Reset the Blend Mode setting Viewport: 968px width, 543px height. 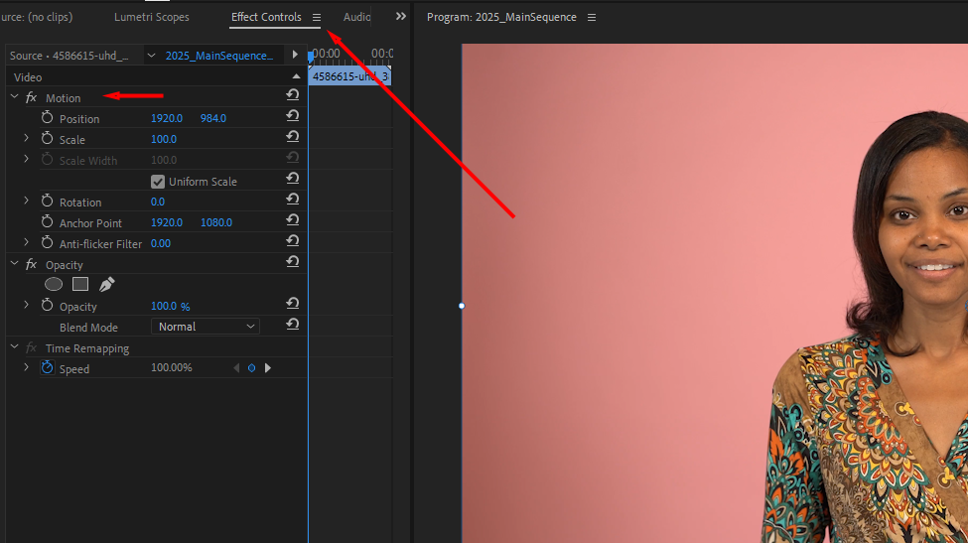293,325
